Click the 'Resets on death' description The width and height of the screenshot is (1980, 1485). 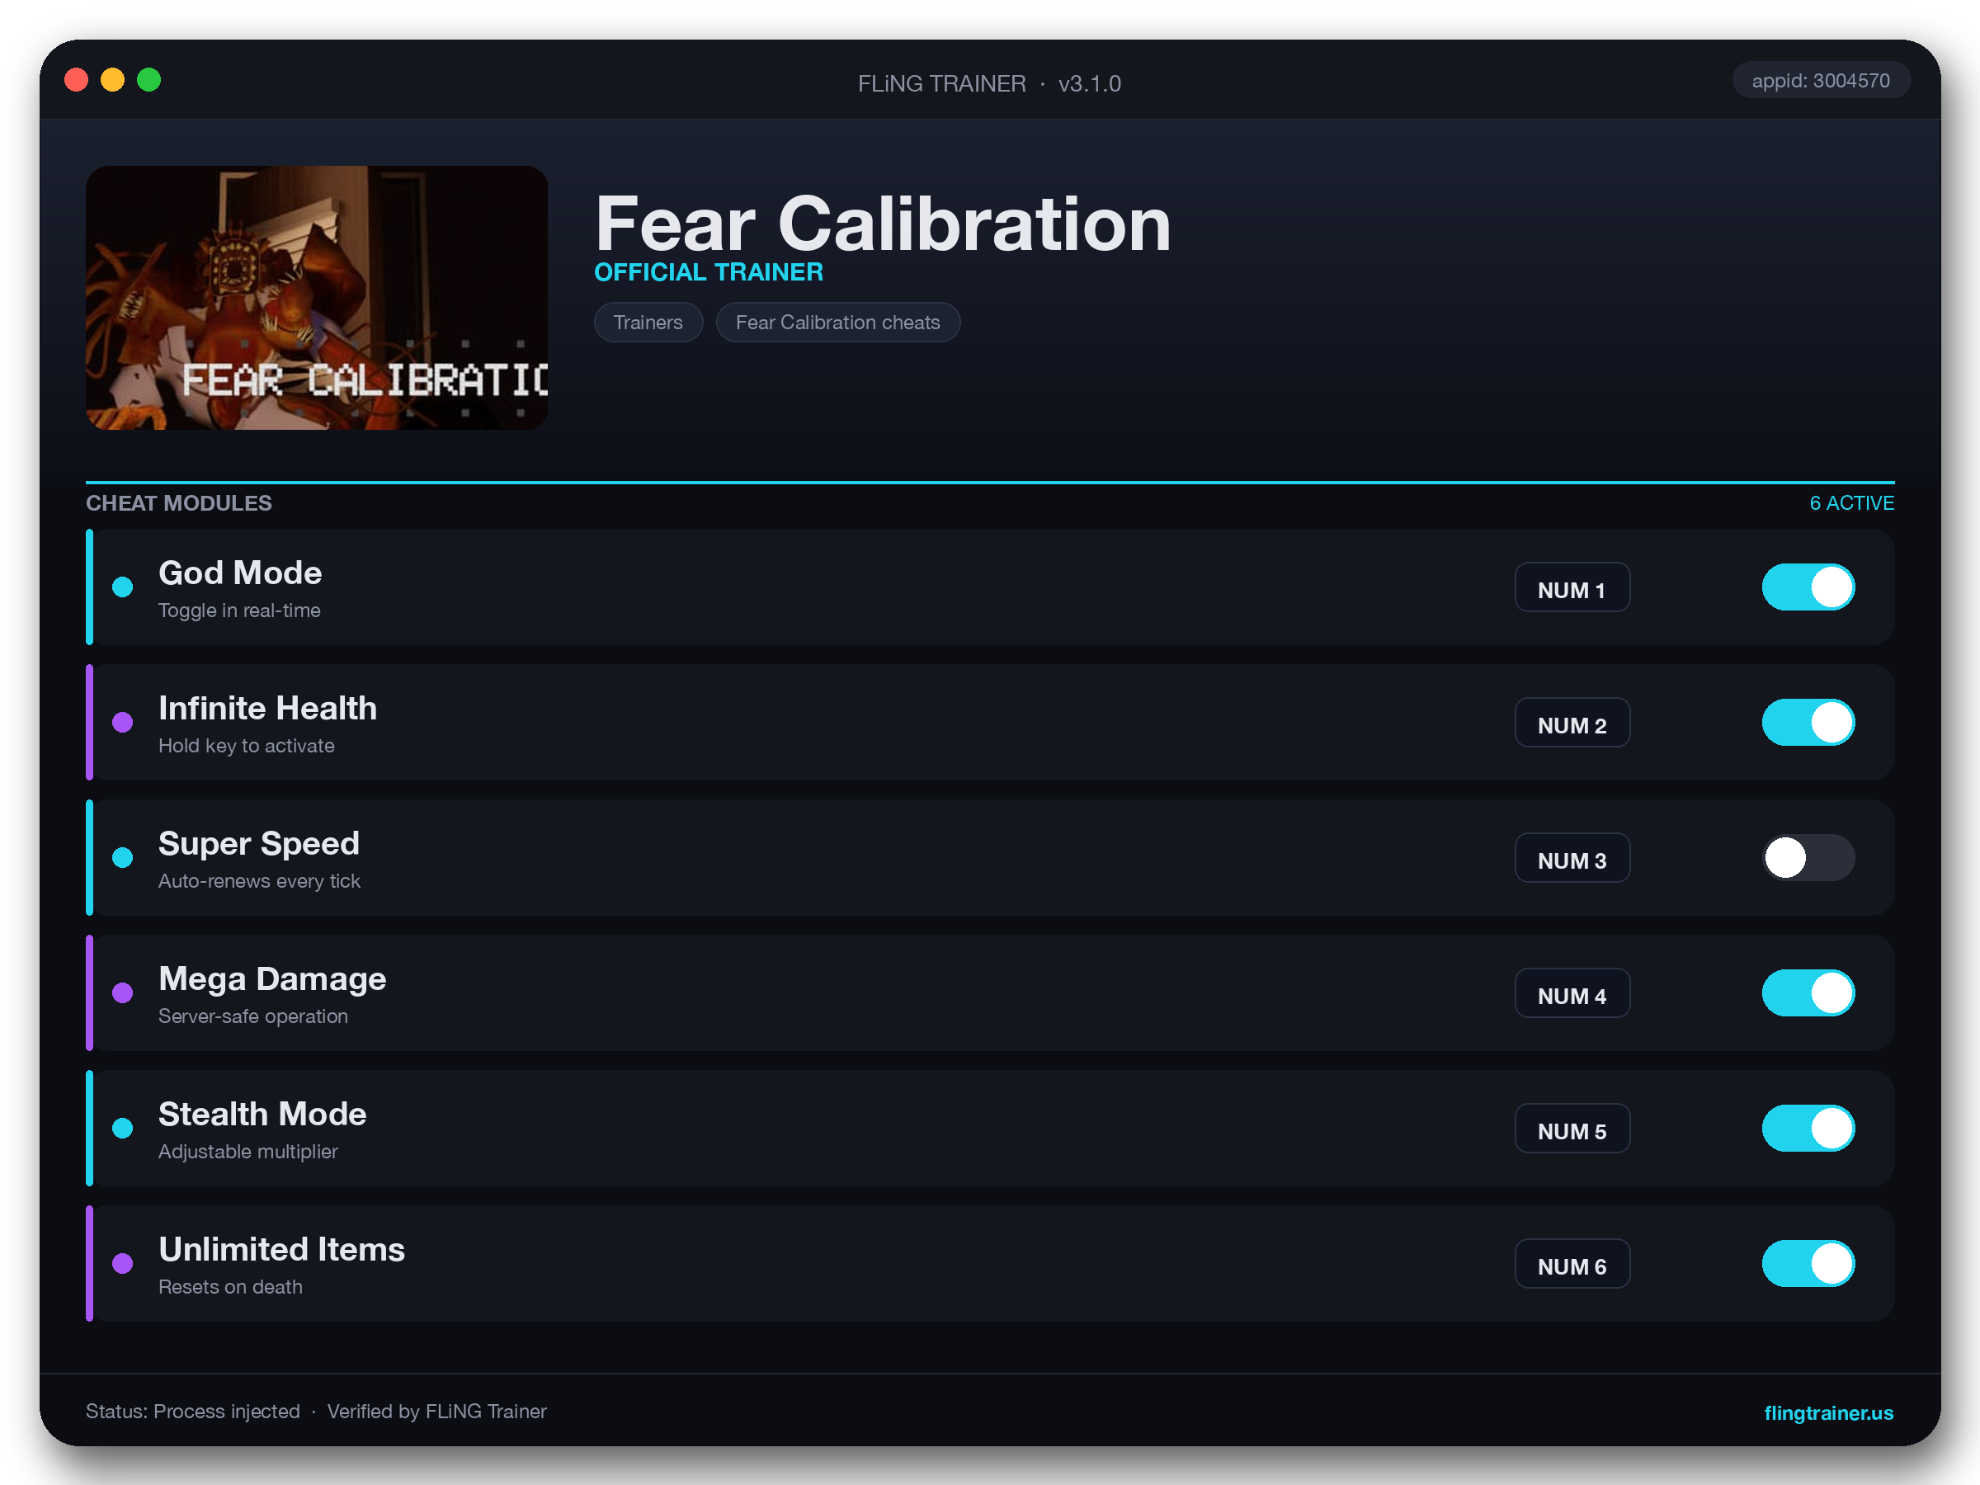click(230, 1286)
